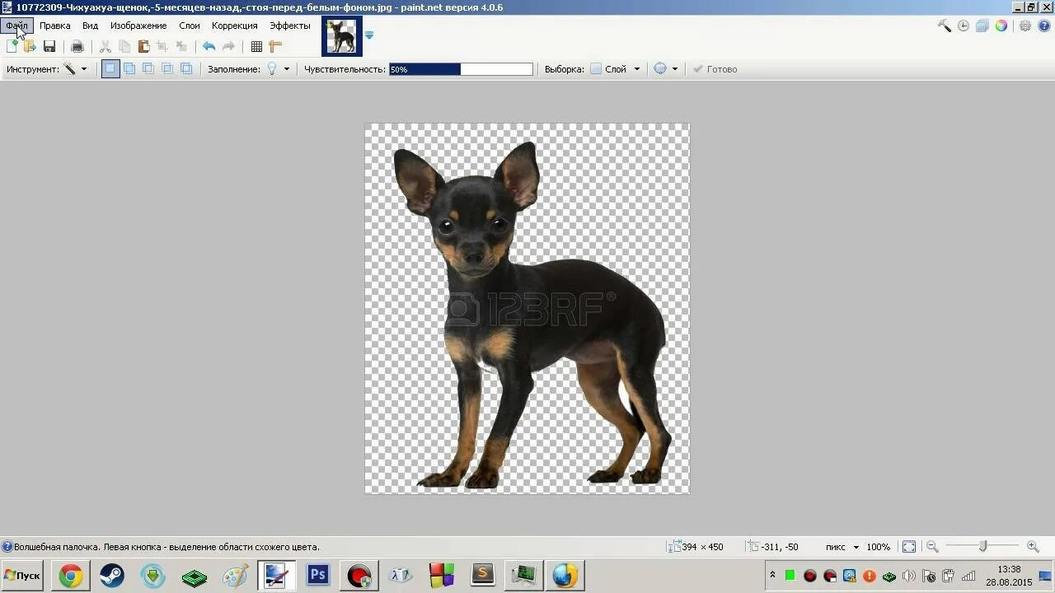
Task: Zoom in with the plus magnifier icon
Action: coord(1033,547)
